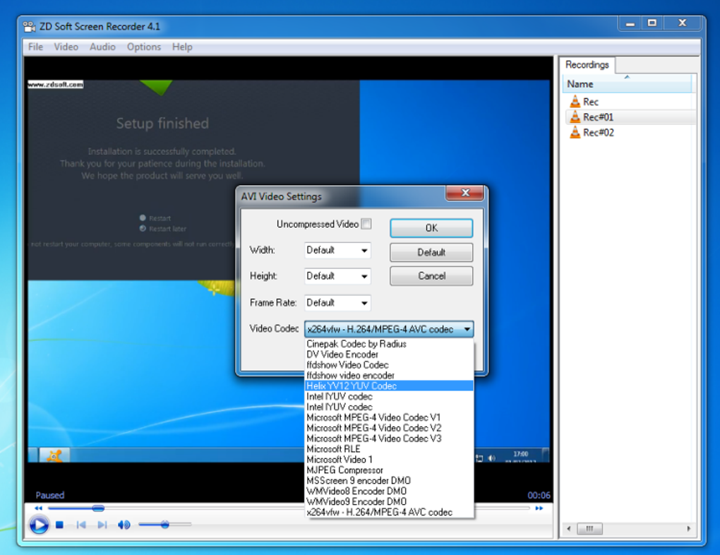Open the Help menu
Screen dimensions: 720x555
pos(182,47)
